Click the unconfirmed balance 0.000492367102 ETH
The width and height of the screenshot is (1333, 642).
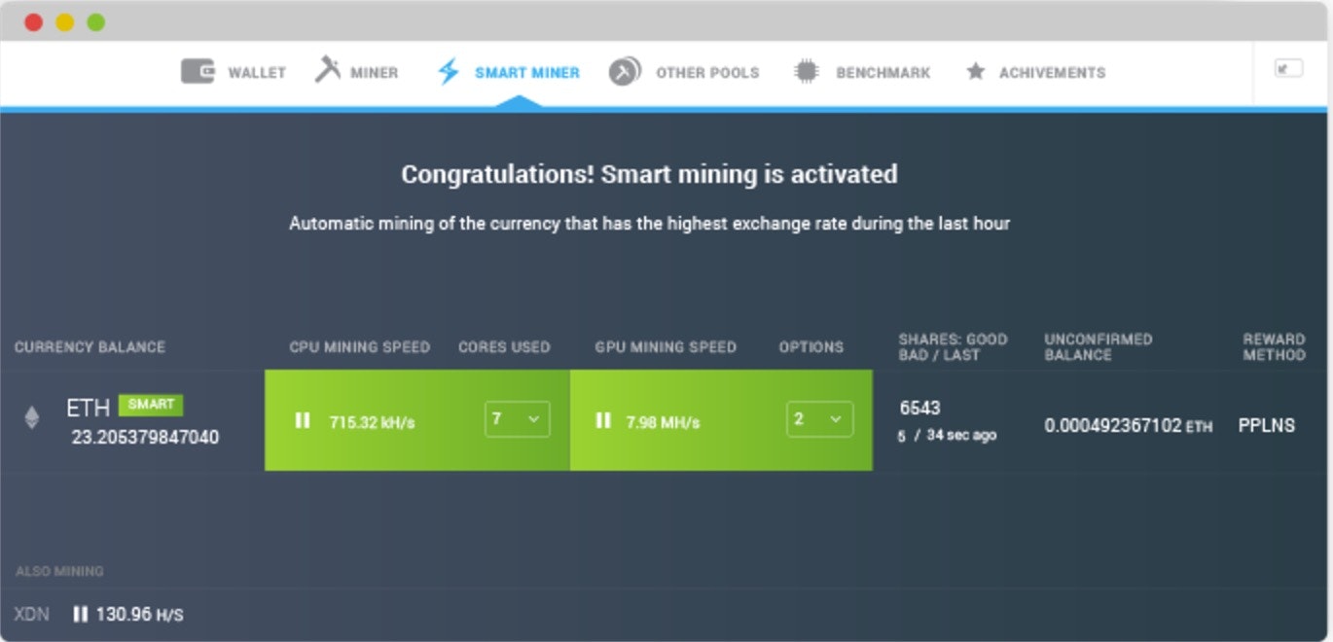[x=1129, y=426]
